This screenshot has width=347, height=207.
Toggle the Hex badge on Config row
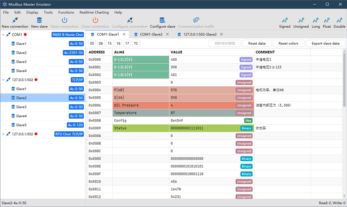[248, 121]
